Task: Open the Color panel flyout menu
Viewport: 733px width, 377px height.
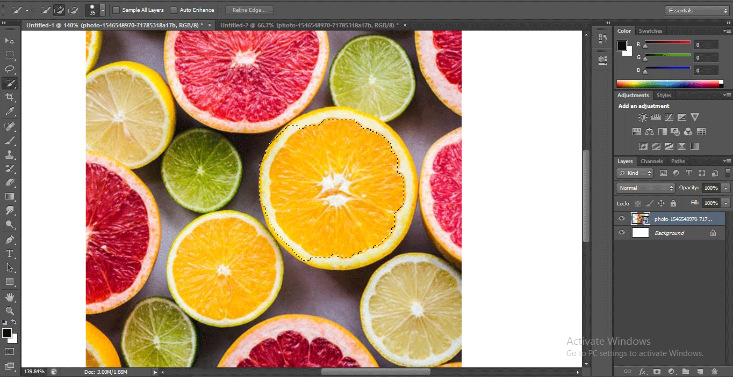Action: click(x=727, y=31)
